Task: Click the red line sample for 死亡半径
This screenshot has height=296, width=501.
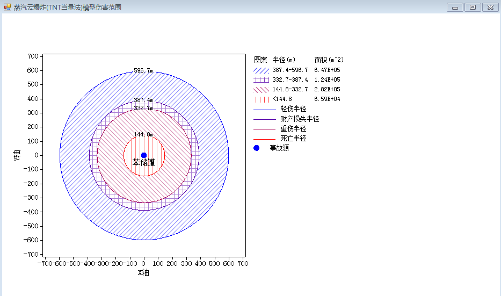Action: pyautogui.click(x=265, y=139)
